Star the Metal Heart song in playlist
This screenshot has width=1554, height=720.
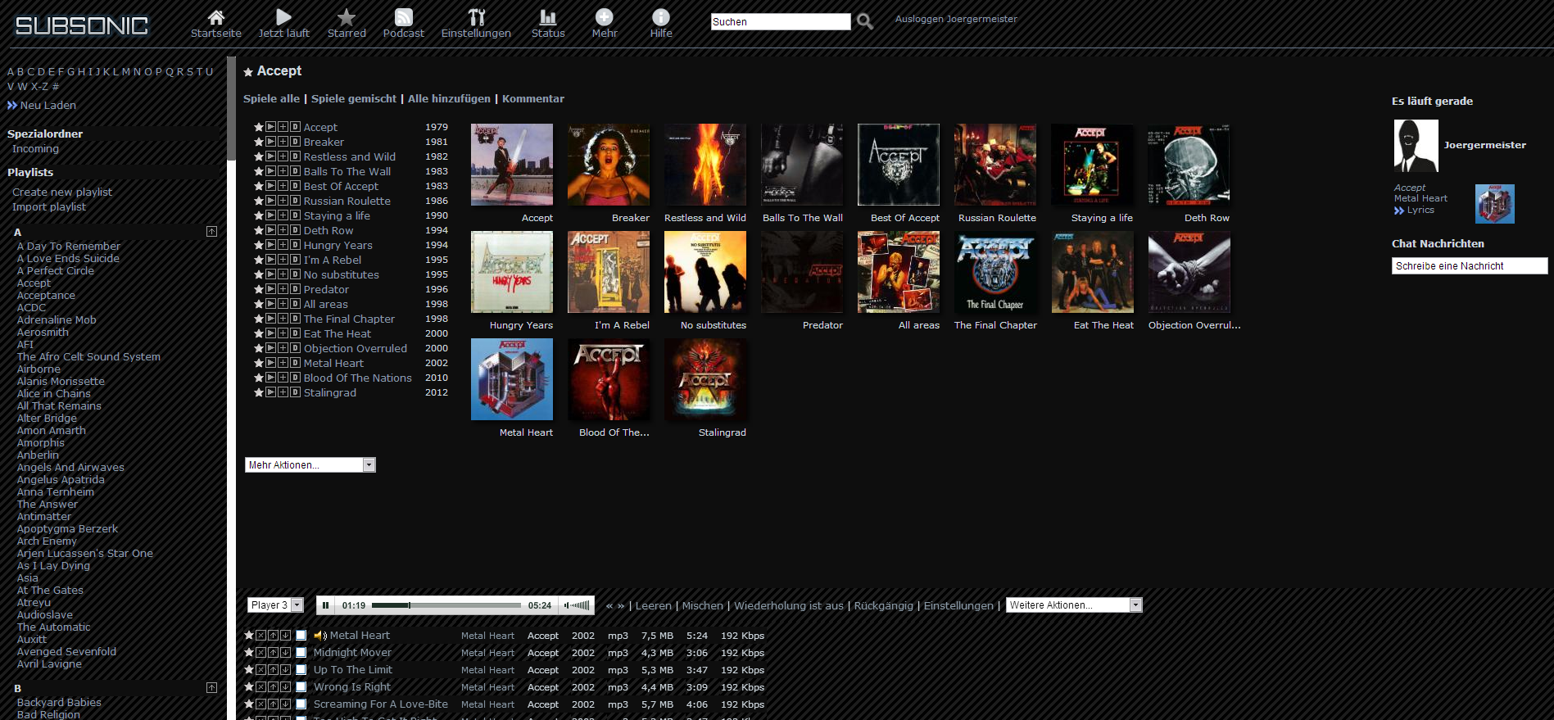[249, 635]
